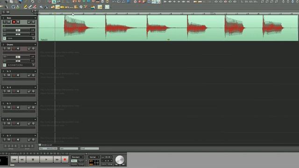Click the lock icon on track S: 5
Viewport: 299px width, 168px height.
click(x=29, y=107)
